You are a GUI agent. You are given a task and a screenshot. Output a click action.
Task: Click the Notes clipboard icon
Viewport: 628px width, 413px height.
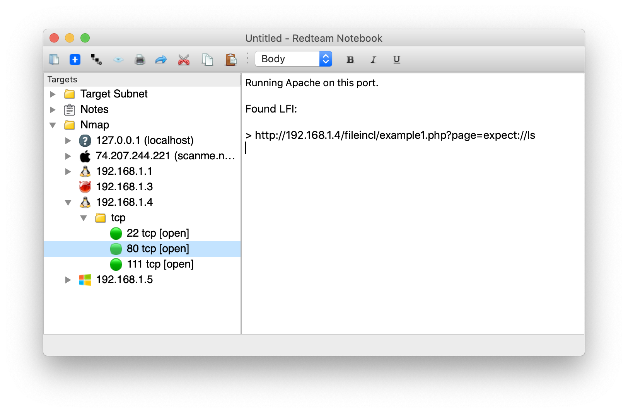70,110
